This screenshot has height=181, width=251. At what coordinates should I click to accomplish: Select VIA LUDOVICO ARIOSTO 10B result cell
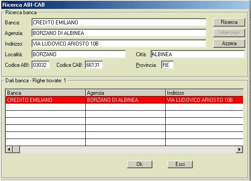tap(204, 100)
